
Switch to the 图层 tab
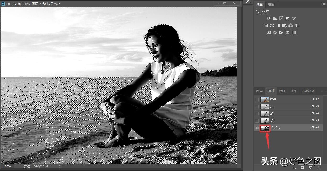point(259,91)
